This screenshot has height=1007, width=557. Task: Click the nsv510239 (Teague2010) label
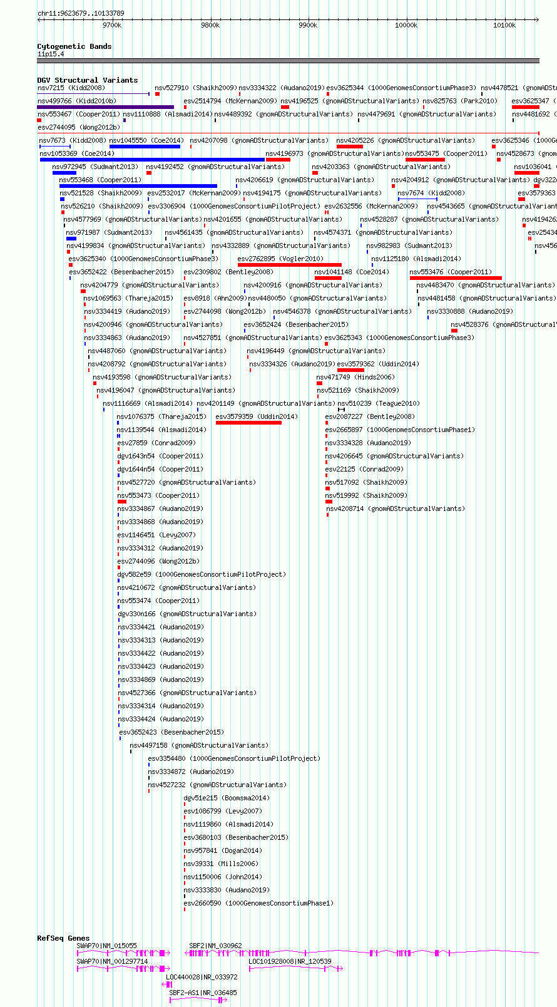[x=379, y=403]
